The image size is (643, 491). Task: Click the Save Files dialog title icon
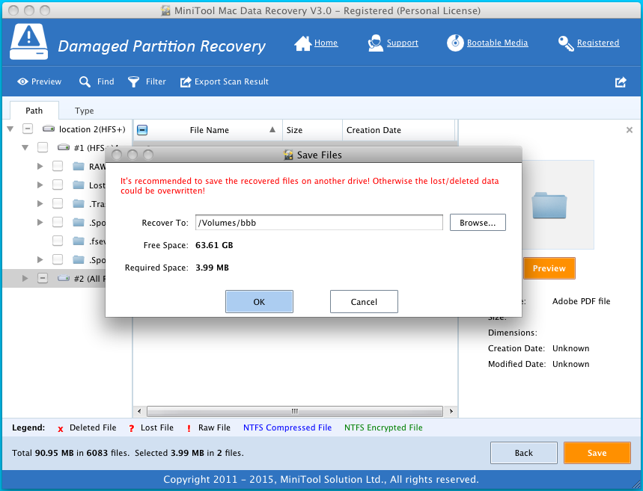coord(289,155)
